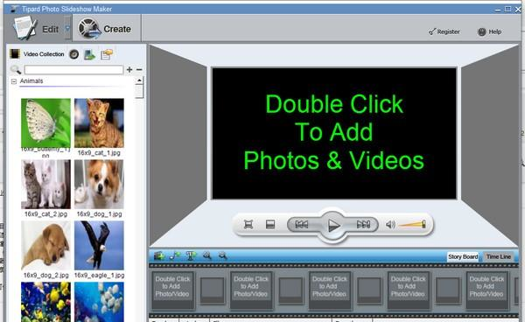Click the search magnifier icon

tap(16, 70)
